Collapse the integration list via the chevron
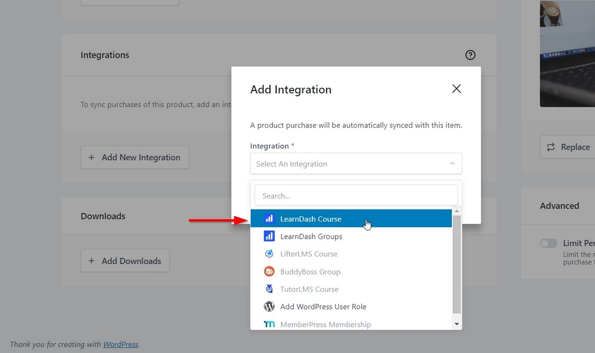595x353 pixels. 450,163
